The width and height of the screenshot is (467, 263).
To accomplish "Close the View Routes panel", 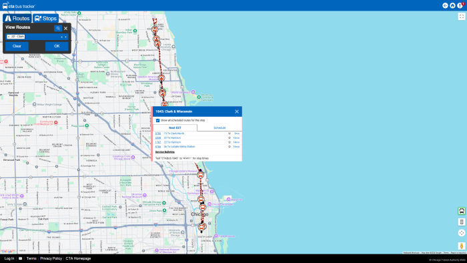I will click(x=66, y=28).
